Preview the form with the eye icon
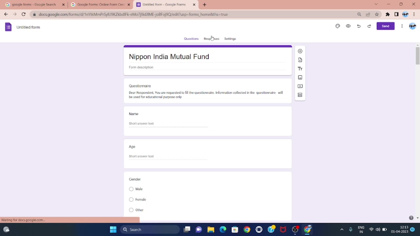 coord(348,26)
